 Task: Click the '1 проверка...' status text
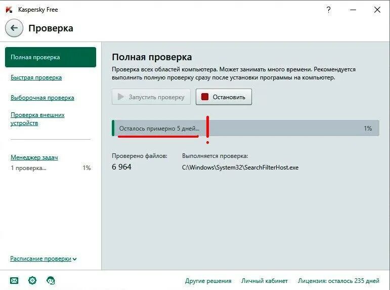pyautogui.click(x=28, y=168)
